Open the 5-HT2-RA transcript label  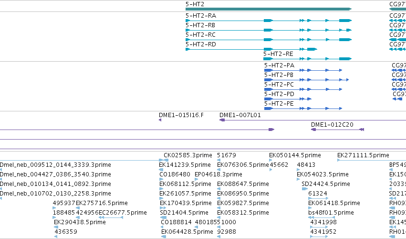pyautogui.click(x=201, y=16)
